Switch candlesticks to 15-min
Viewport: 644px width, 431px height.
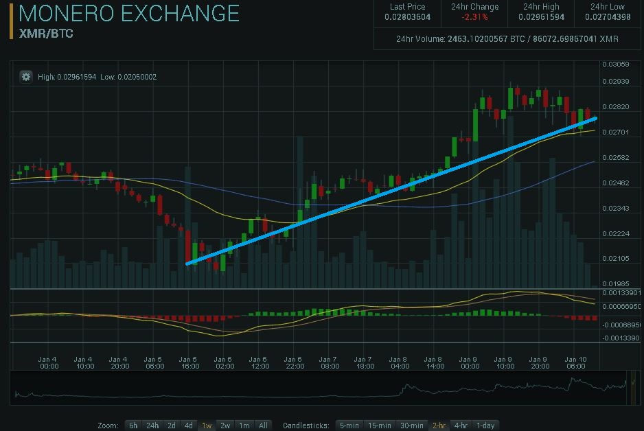click(x=379, y=426)
